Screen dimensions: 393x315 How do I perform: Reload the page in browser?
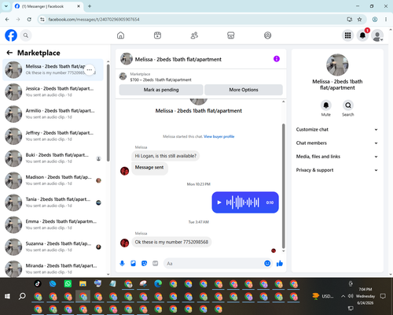click(29, 20)
